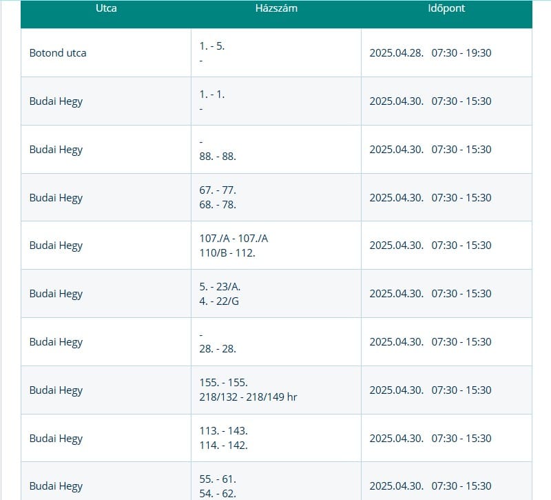
Task: Click the house number cell "1. - 5."
Action: (212, 47)
